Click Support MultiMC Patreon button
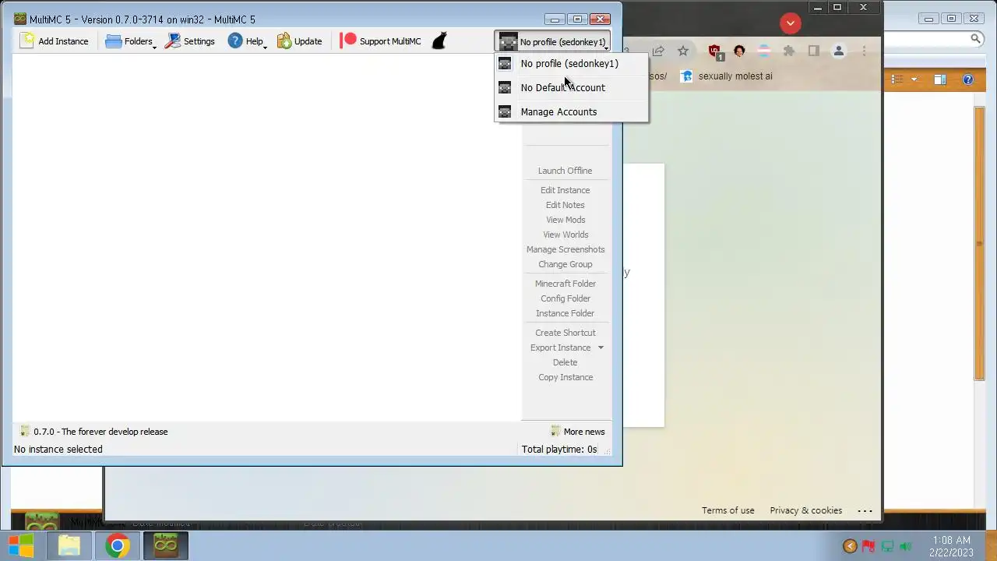997x561 pixels. (381, 41)
